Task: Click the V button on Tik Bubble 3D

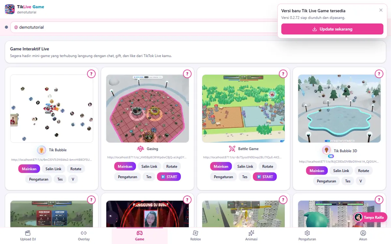Action: click(361, 181)
